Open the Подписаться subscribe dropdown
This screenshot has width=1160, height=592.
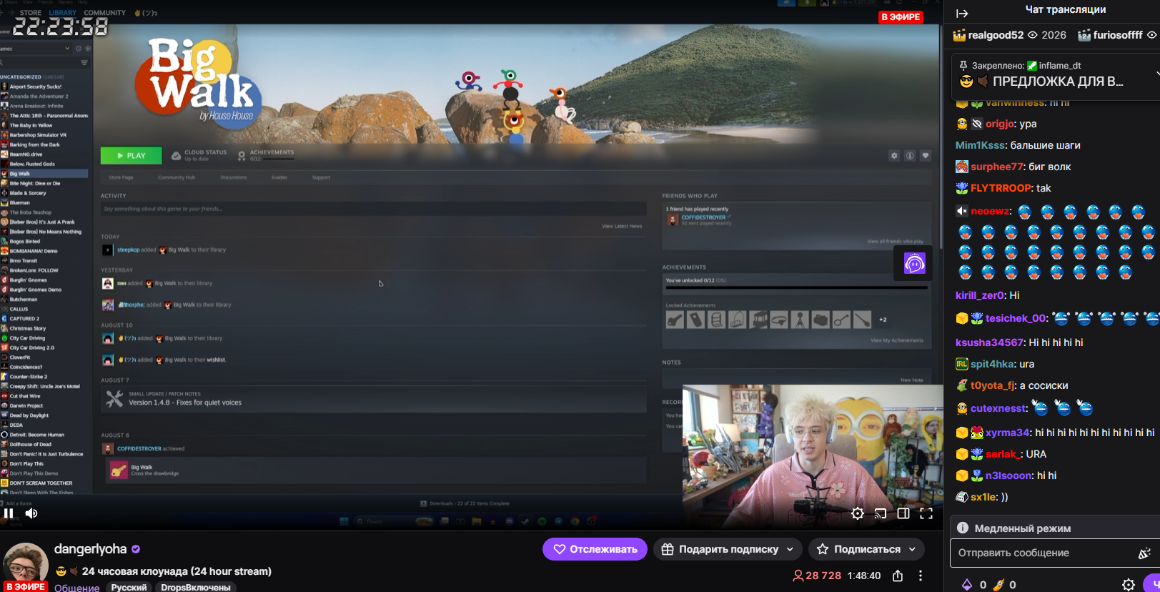click(x=866, y=549)
